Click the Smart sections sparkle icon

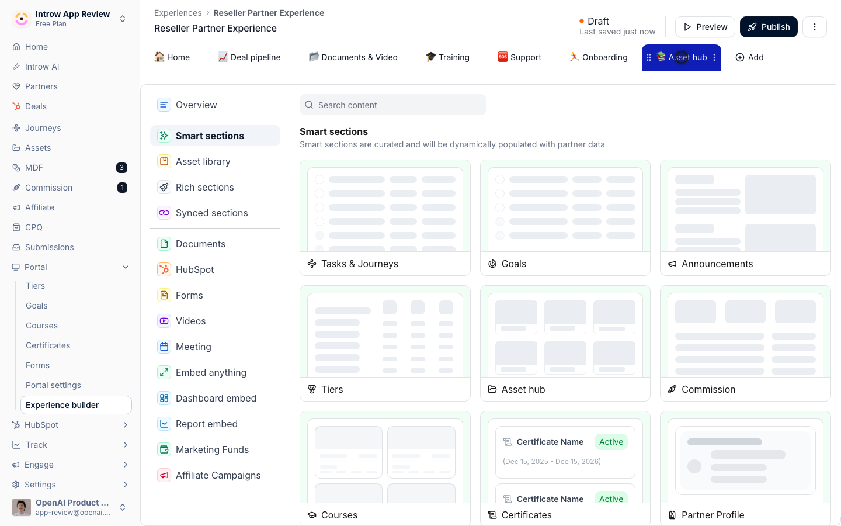point(164,136)
